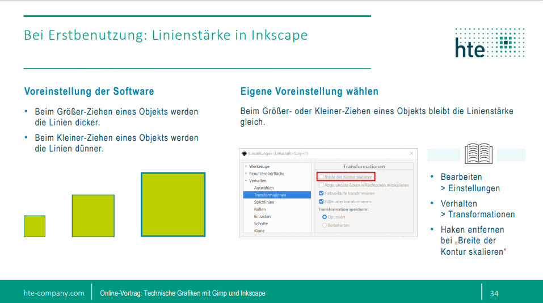543x303 pixels.
Task: Click the bullet starting 'Beim Kleiner-Ziehen eines Objekts werden'
Action: click(x=116, y=143)
